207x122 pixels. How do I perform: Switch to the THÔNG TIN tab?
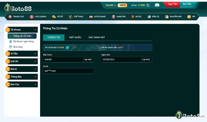coord(54,37)
